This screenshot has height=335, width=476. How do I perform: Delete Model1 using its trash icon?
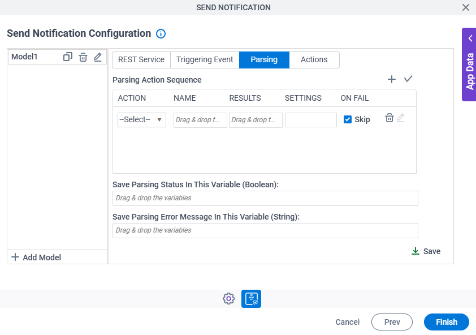coord(83,57)
